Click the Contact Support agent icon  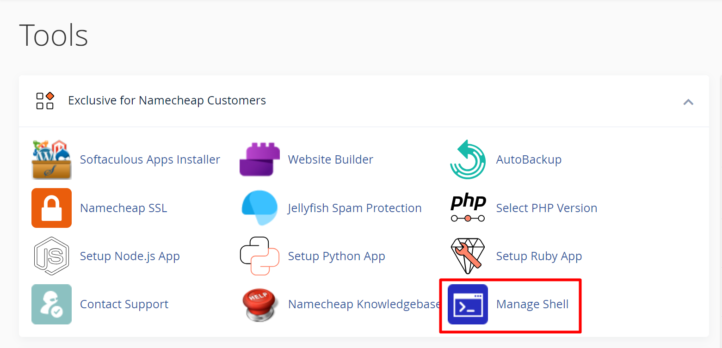point(51,304)
